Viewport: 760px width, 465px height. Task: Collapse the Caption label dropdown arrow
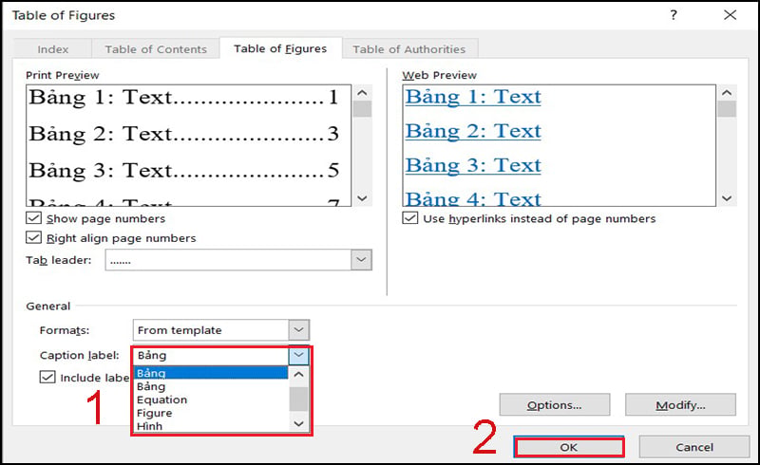click(298, 355)
